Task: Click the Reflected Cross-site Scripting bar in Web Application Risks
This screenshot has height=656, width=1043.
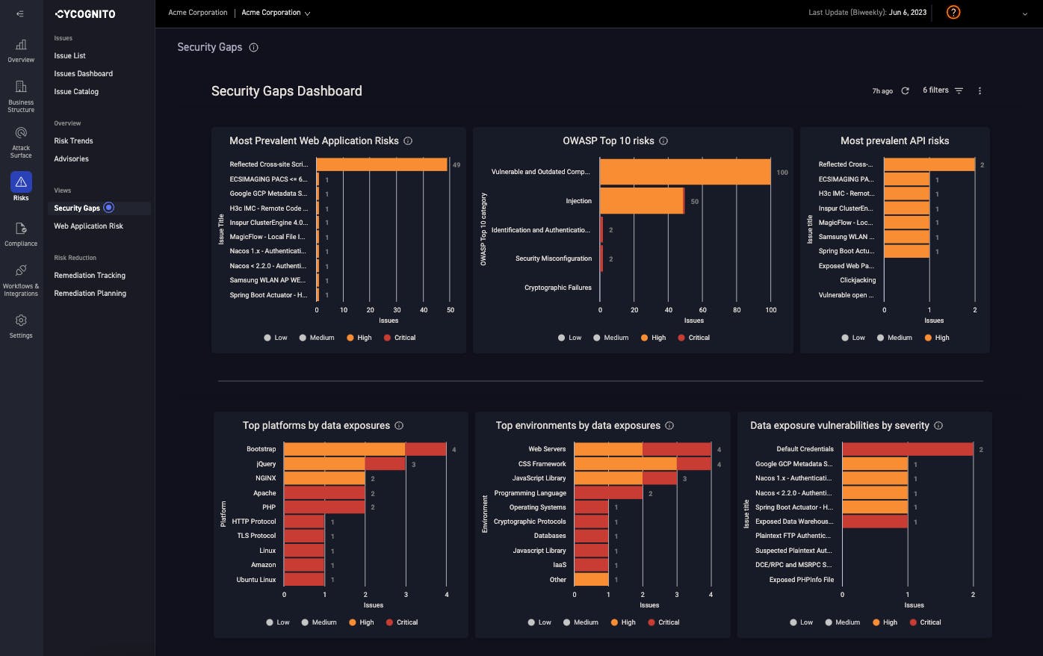Action: tap(382, 165)
